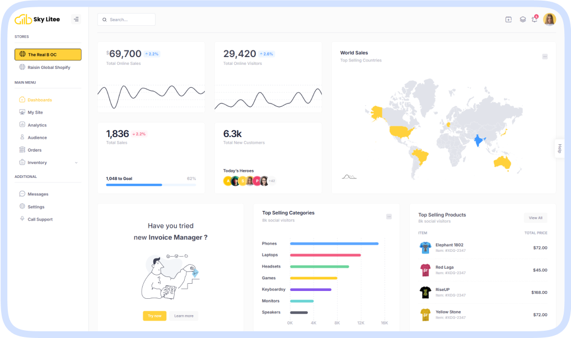Open World Sales options menu
Screen dimensions: 571x338
pyautogui.click(x=545, y=57)
